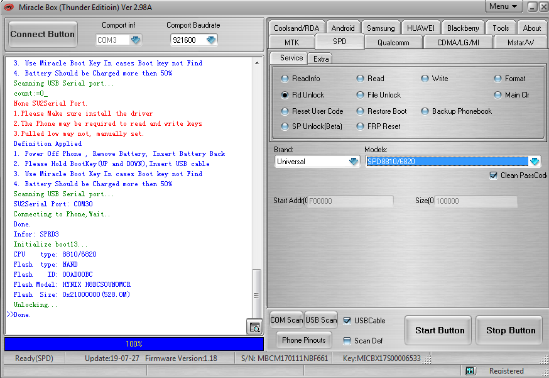Screen dimensions: 549x378
Task: Select the File Unlock radio option
Action: (x=379, y=95)
